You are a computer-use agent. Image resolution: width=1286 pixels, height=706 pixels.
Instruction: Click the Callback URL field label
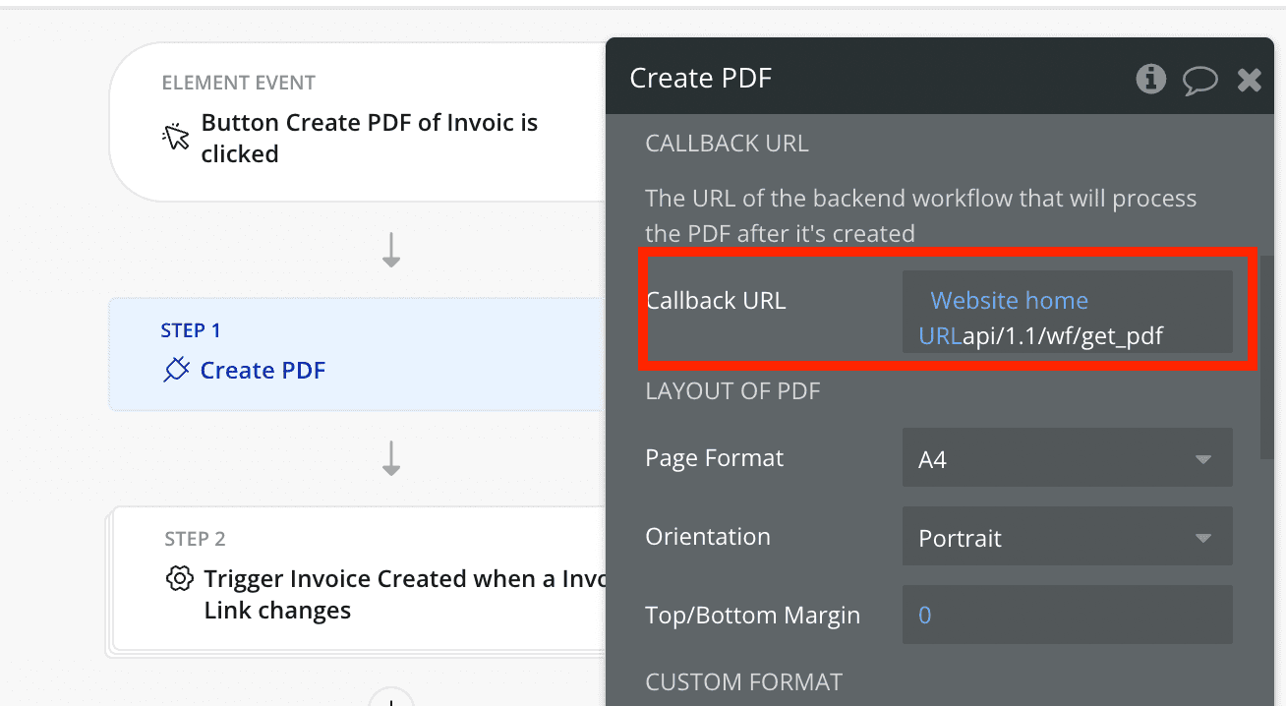[716, 301]
